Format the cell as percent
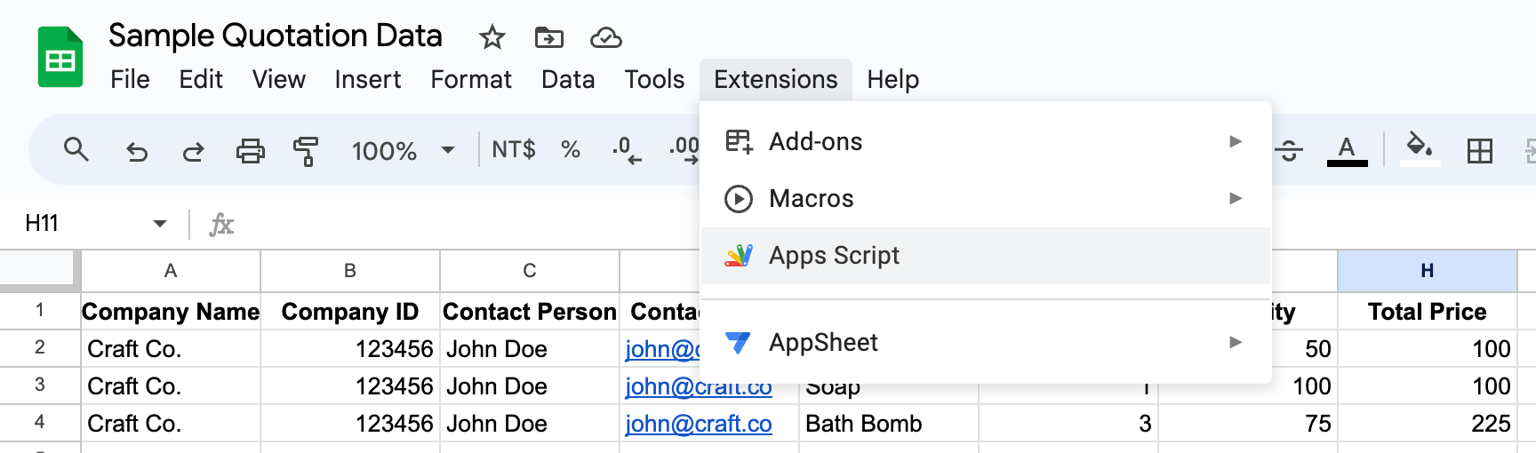Viewport: 1536px width, 453px height. pos(571,149)
